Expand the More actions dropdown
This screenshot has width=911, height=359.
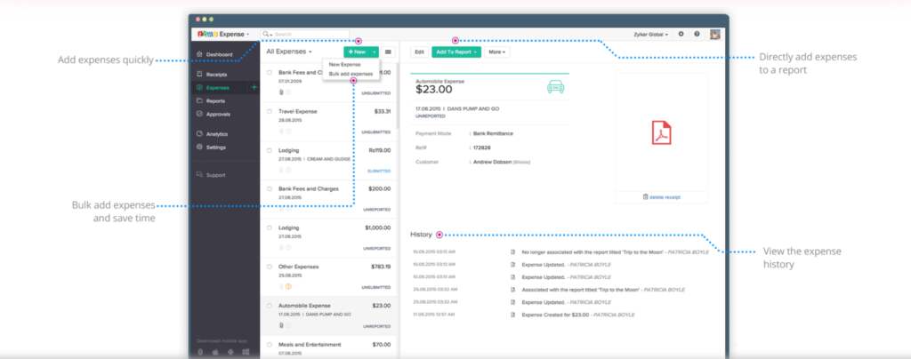tap(497, 52)
